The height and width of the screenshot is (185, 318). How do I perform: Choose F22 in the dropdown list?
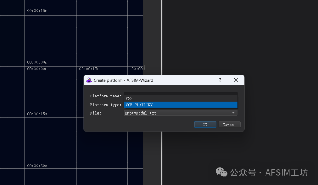(x=180, y=98)
